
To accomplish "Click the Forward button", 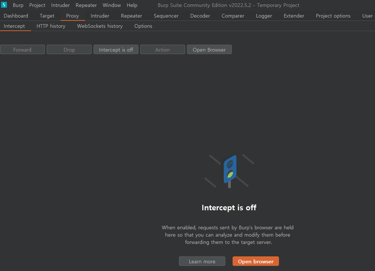I will pos(23,50).
